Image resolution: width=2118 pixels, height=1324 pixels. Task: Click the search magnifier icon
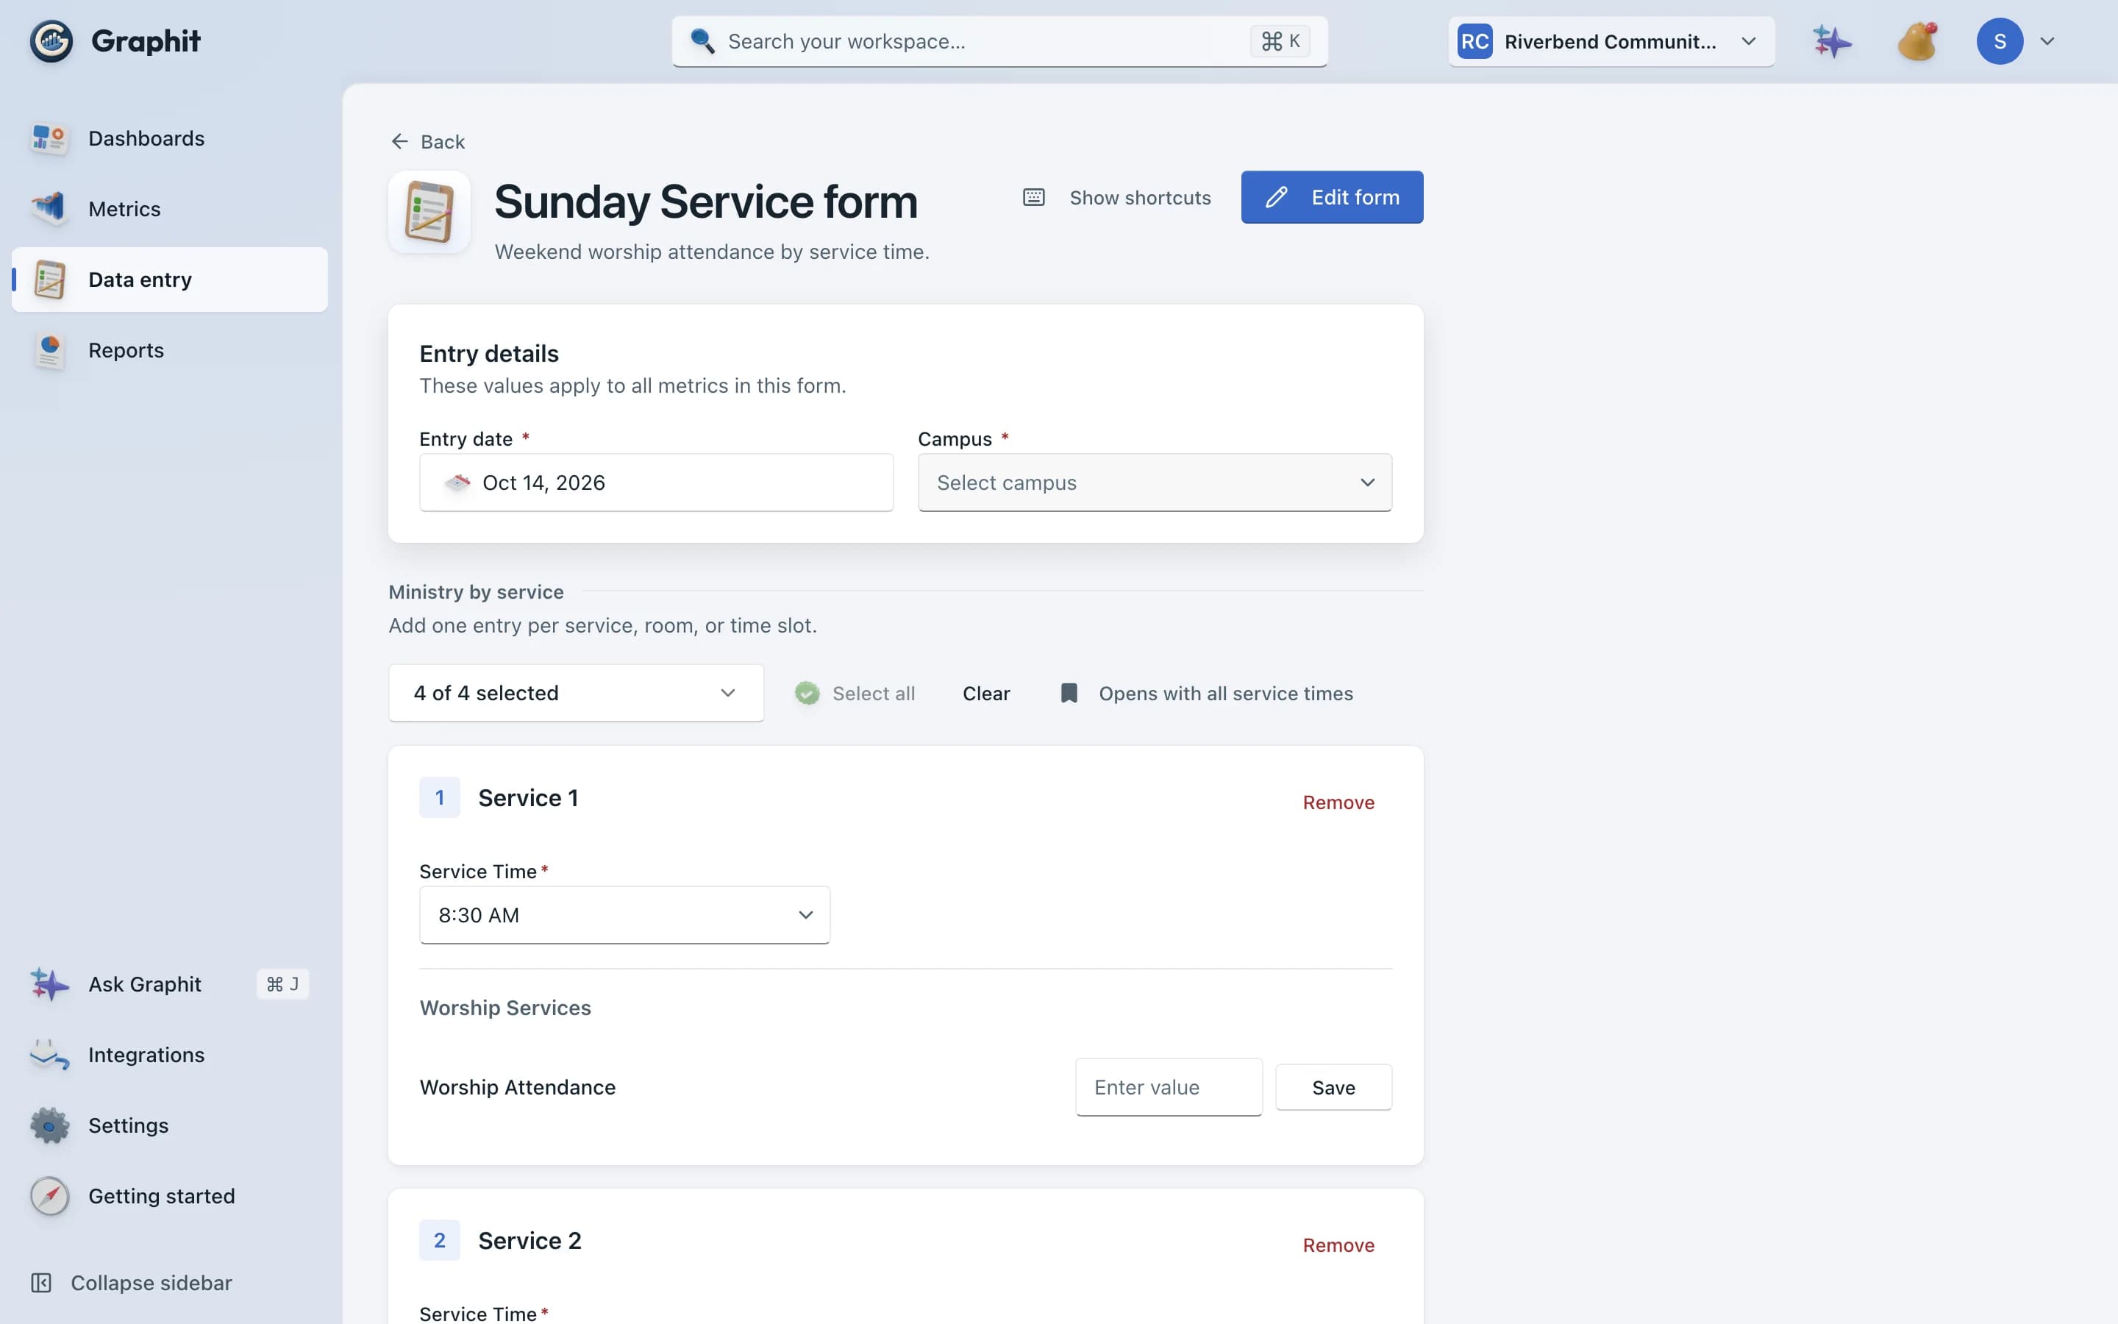point(702,41)
